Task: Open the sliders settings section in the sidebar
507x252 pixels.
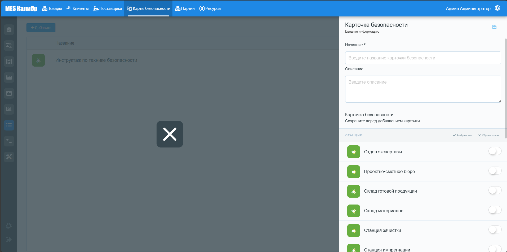Action: click(9, 46)
